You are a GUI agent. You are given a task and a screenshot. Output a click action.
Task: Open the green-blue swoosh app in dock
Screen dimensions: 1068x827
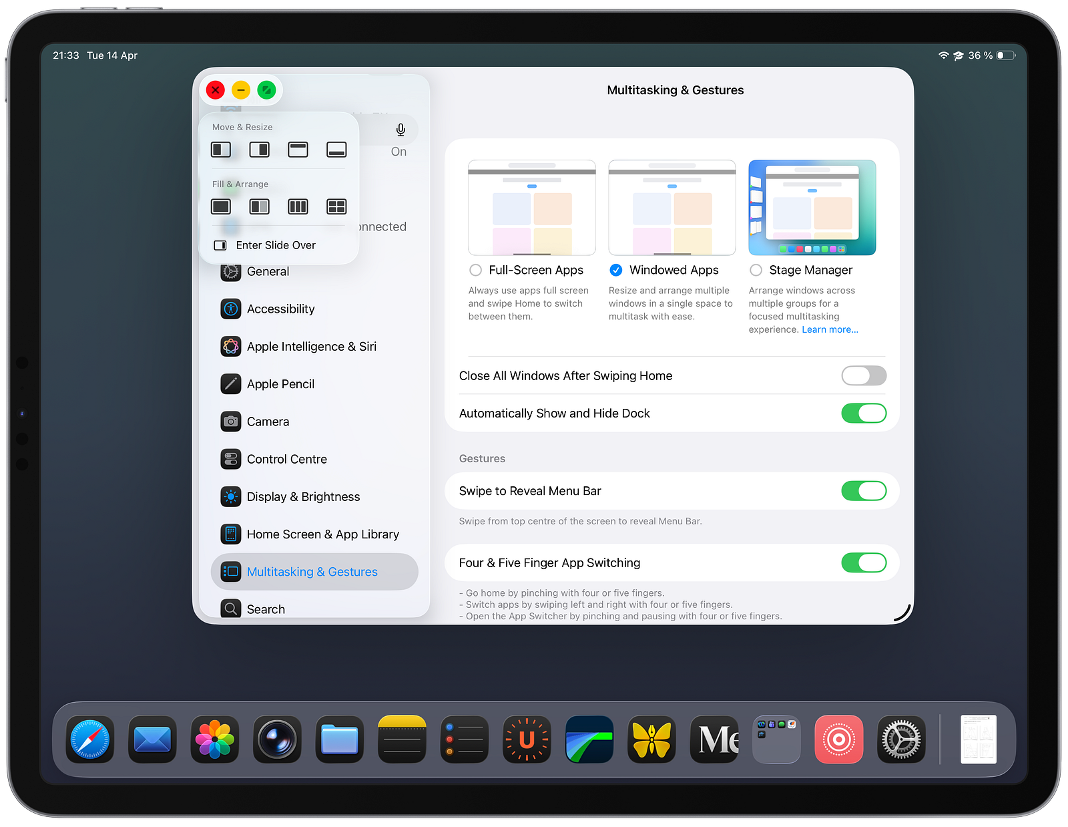point(589,739)
